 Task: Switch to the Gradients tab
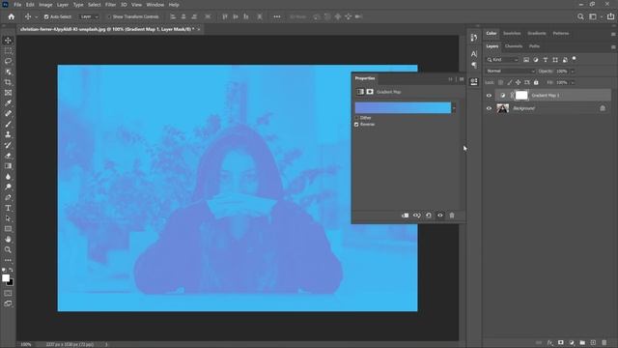coord(537,34)
